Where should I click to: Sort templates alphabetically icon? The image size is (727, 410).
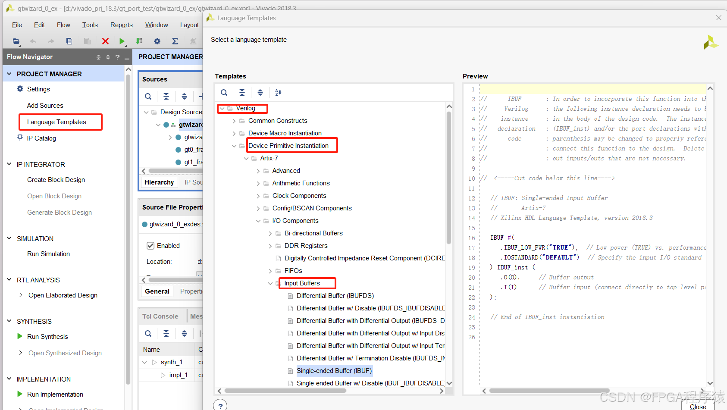[x=278, y=92]
